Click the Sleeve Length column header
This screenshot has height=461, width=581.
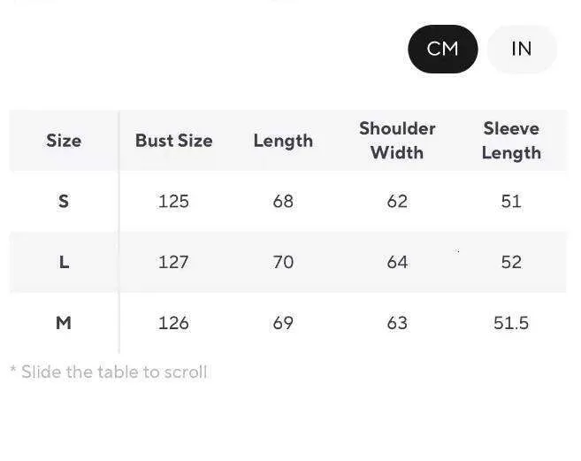tap(511, 141)
